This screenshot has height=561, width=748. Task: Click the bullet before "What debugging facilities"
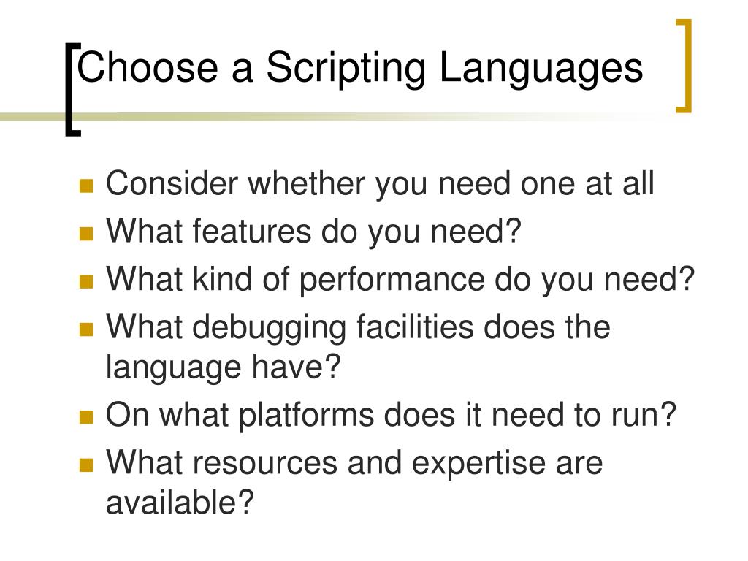pyautogui.click(x=86, y=329)
